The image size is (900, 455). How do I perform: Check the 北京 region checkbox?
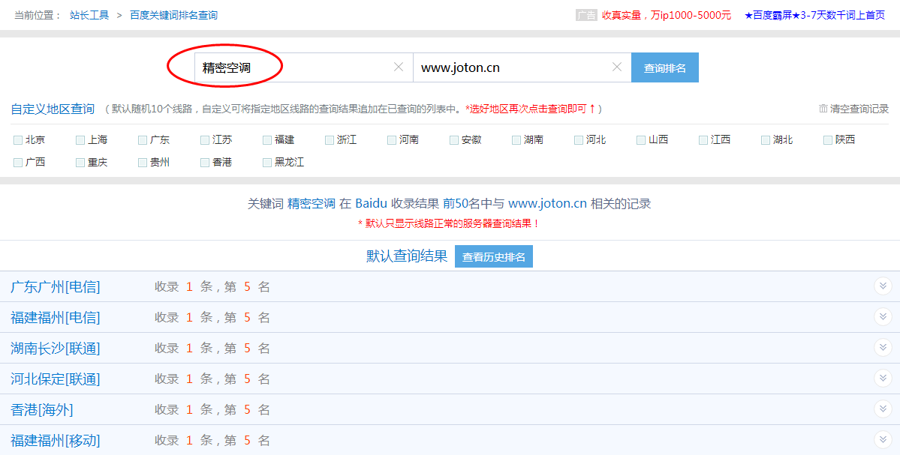pos(18,140)
